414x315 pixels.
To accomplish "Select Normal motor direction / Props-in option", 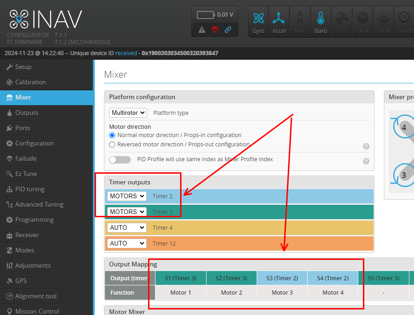I will coord(112,135).
